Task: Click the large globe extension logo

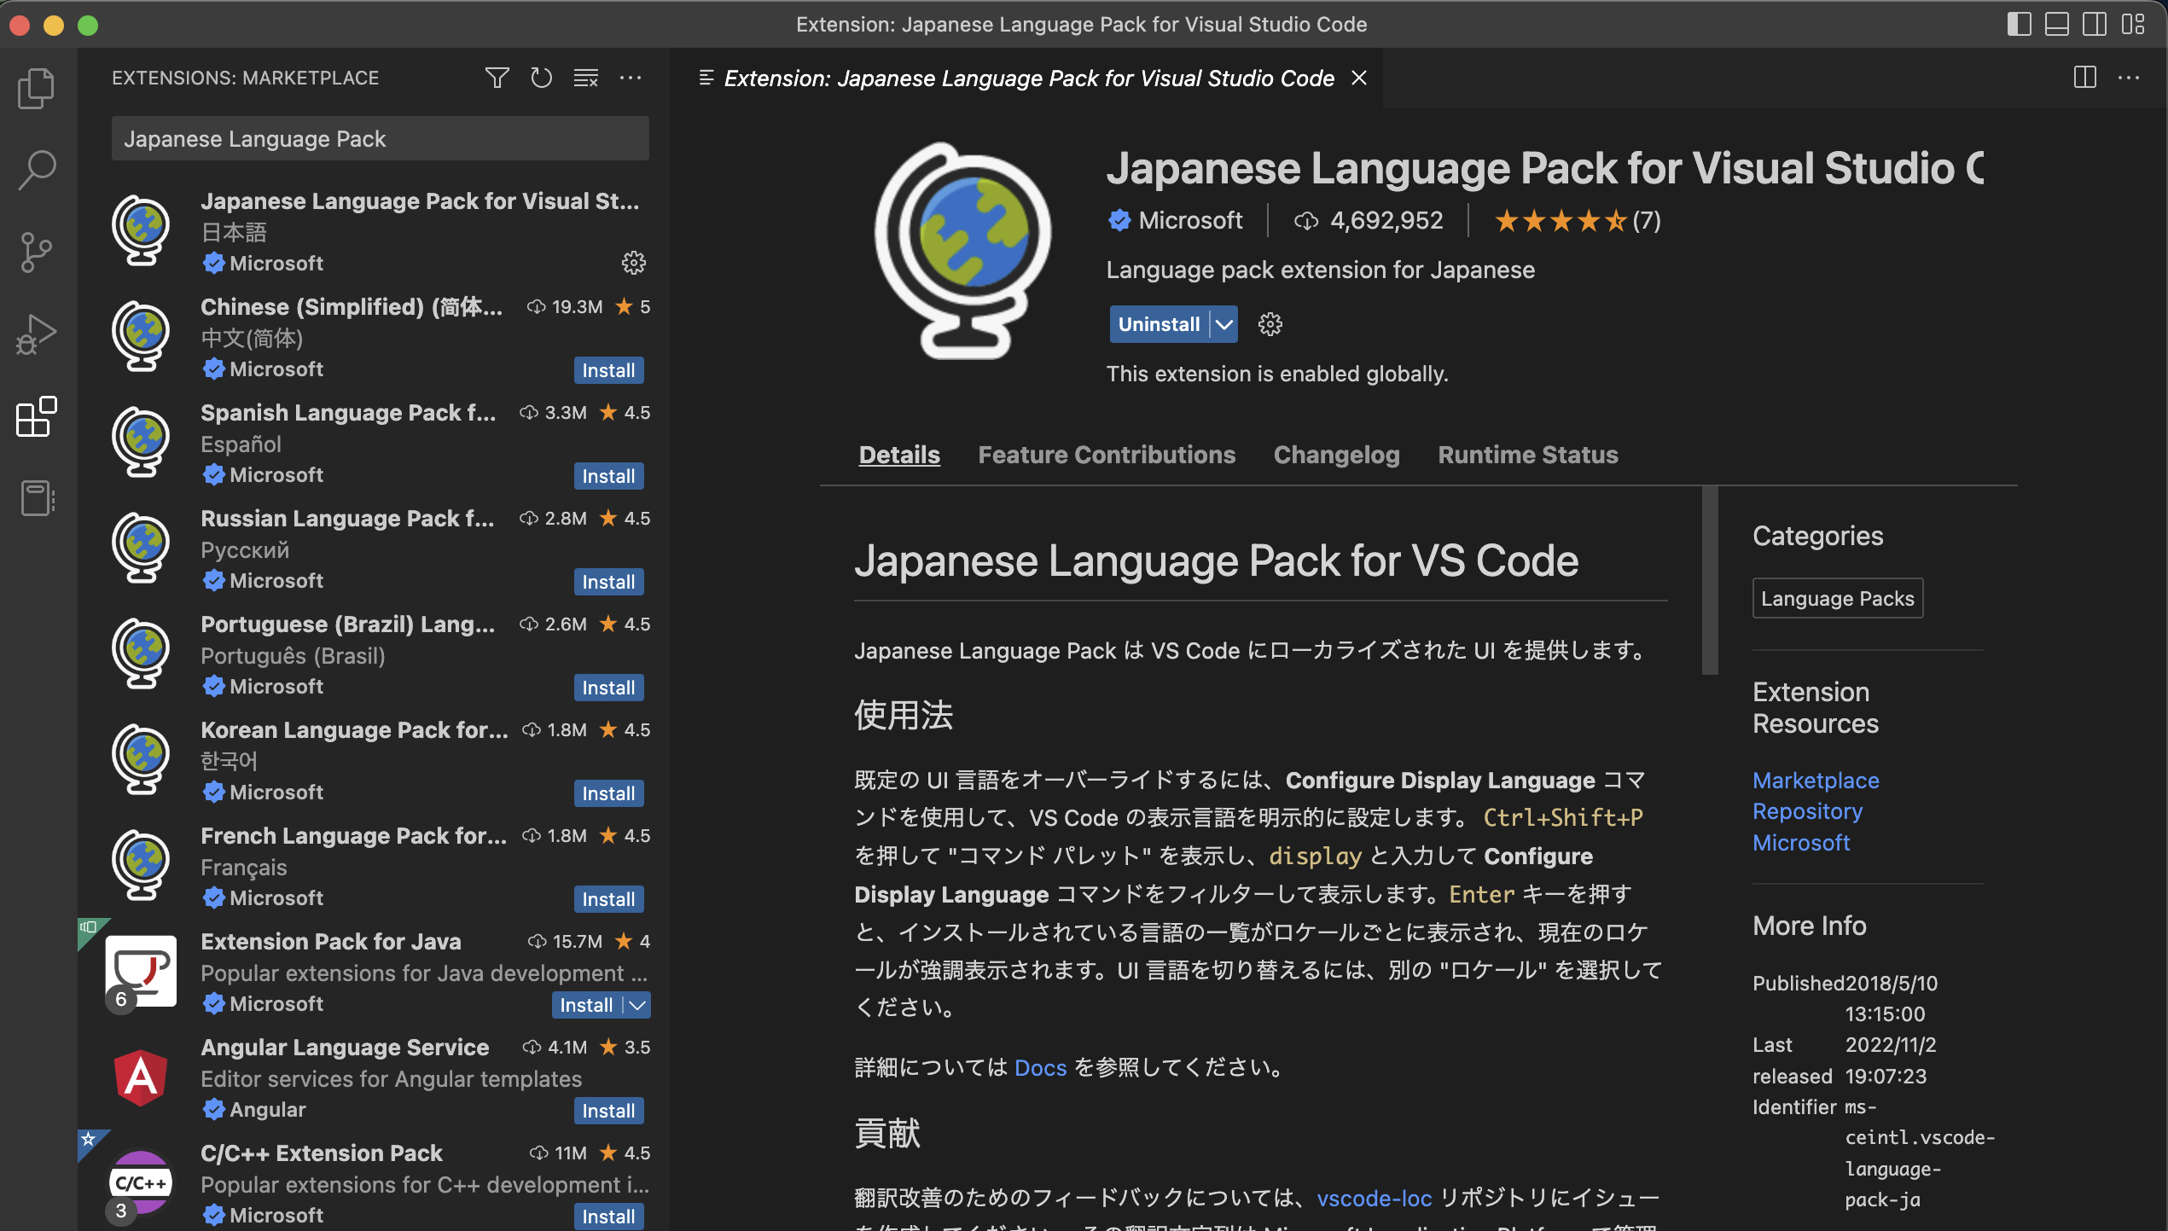Action: [963, 250]
